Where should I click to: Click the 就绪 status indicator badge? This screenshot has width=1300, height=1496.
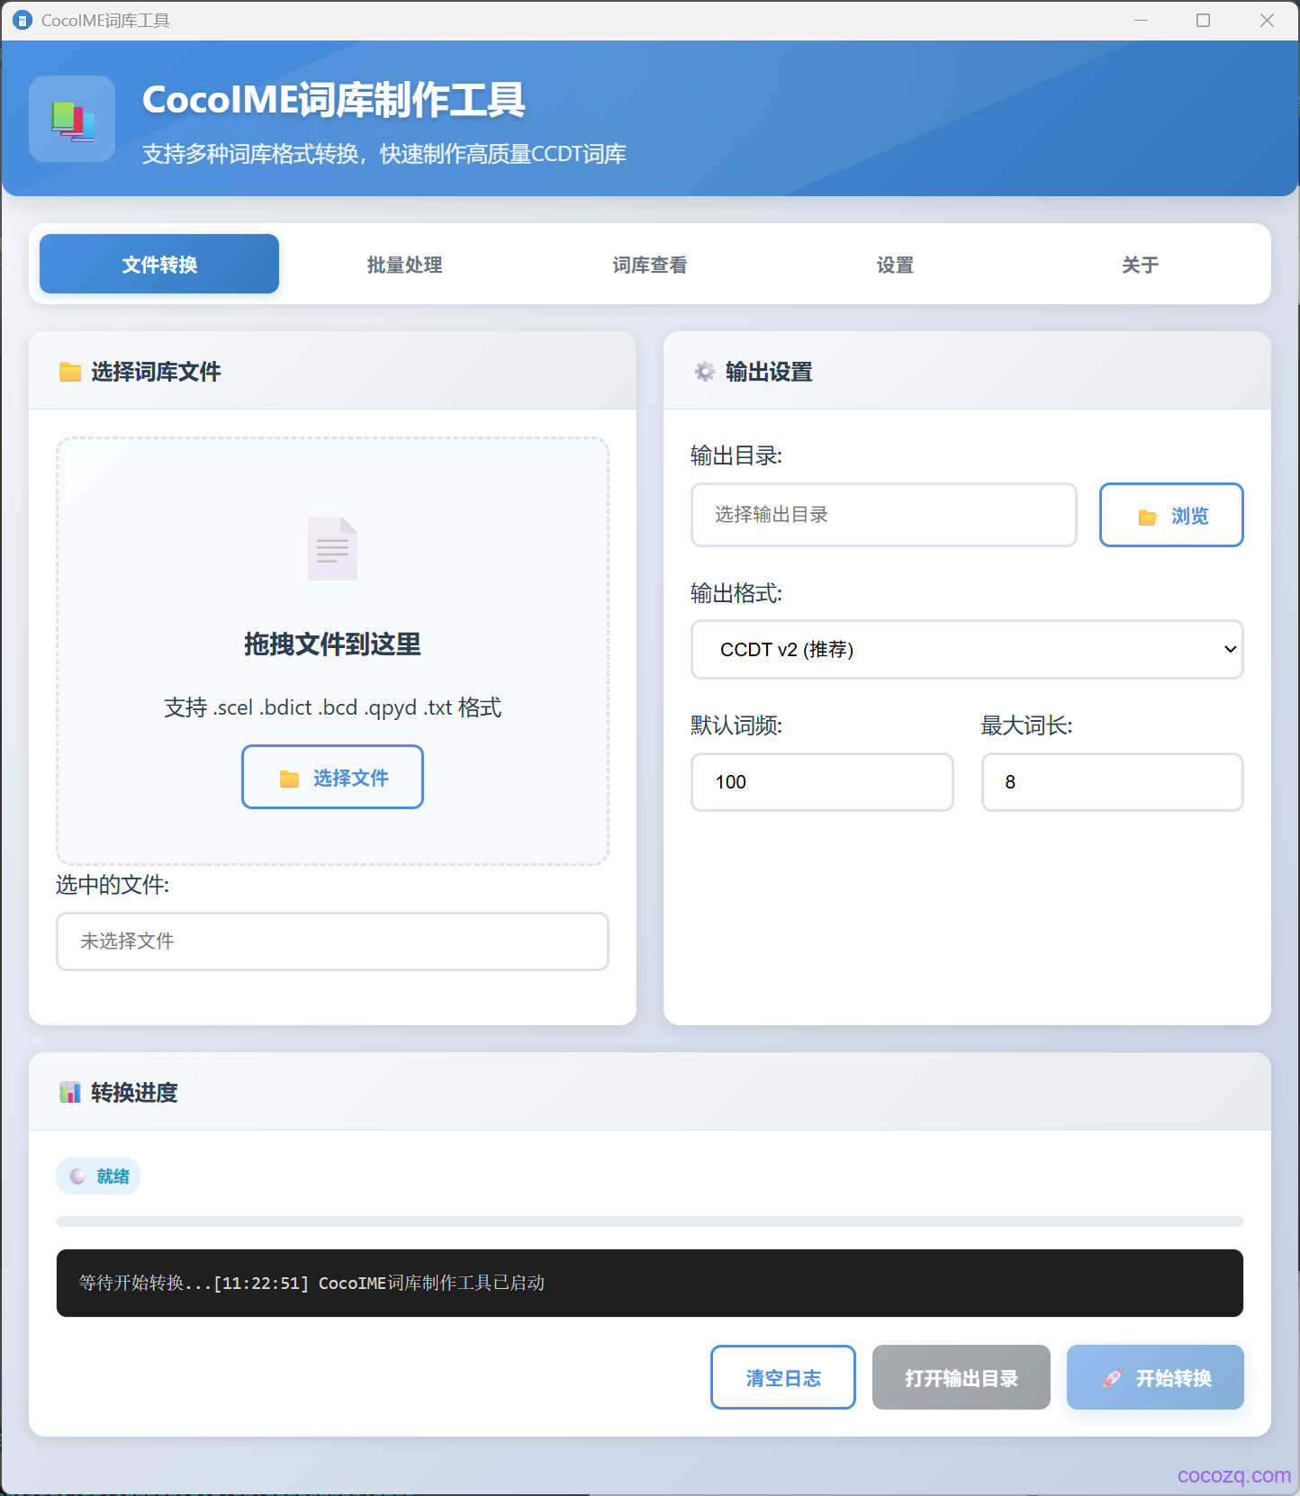coord(99,1176)
